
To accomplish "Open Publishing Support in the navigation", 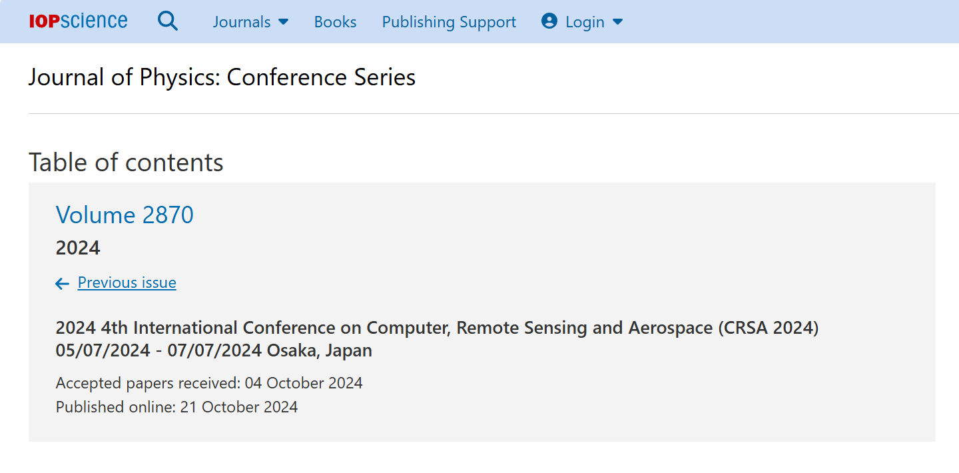I will click(x=449, y=22).
